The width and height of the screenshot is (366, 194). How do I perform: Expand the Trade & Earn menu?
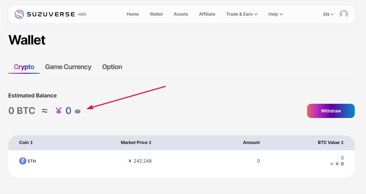pos(242,14)
